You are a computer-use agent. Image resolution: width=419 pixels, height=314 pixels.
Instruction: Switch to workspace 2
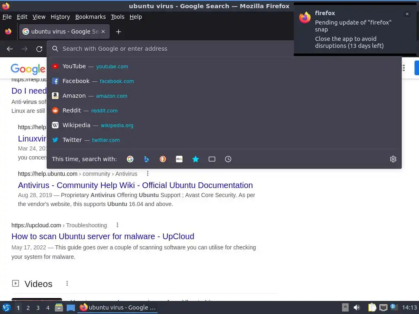click(x=28, y=308)
